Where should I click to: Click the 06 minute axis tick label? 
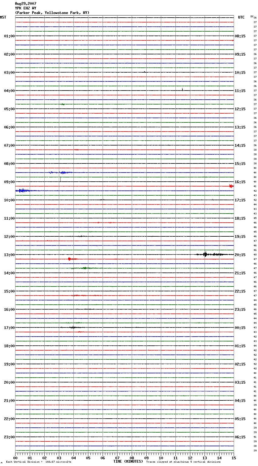[x=103, y=458]
